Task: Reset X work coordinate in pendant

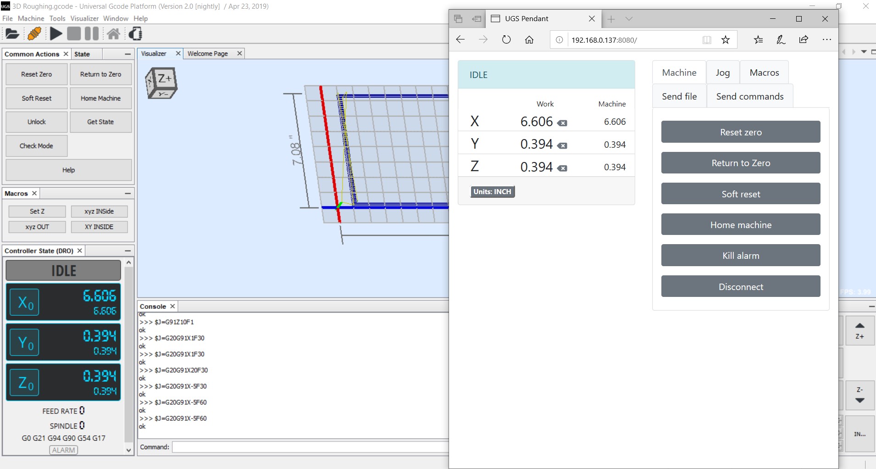Action: (x=562, y=123)
